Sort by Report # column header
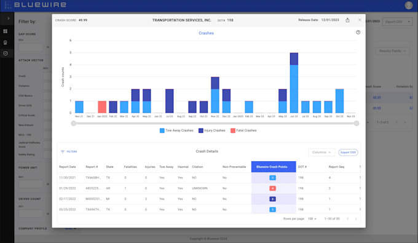 click(x=92, y=167)
